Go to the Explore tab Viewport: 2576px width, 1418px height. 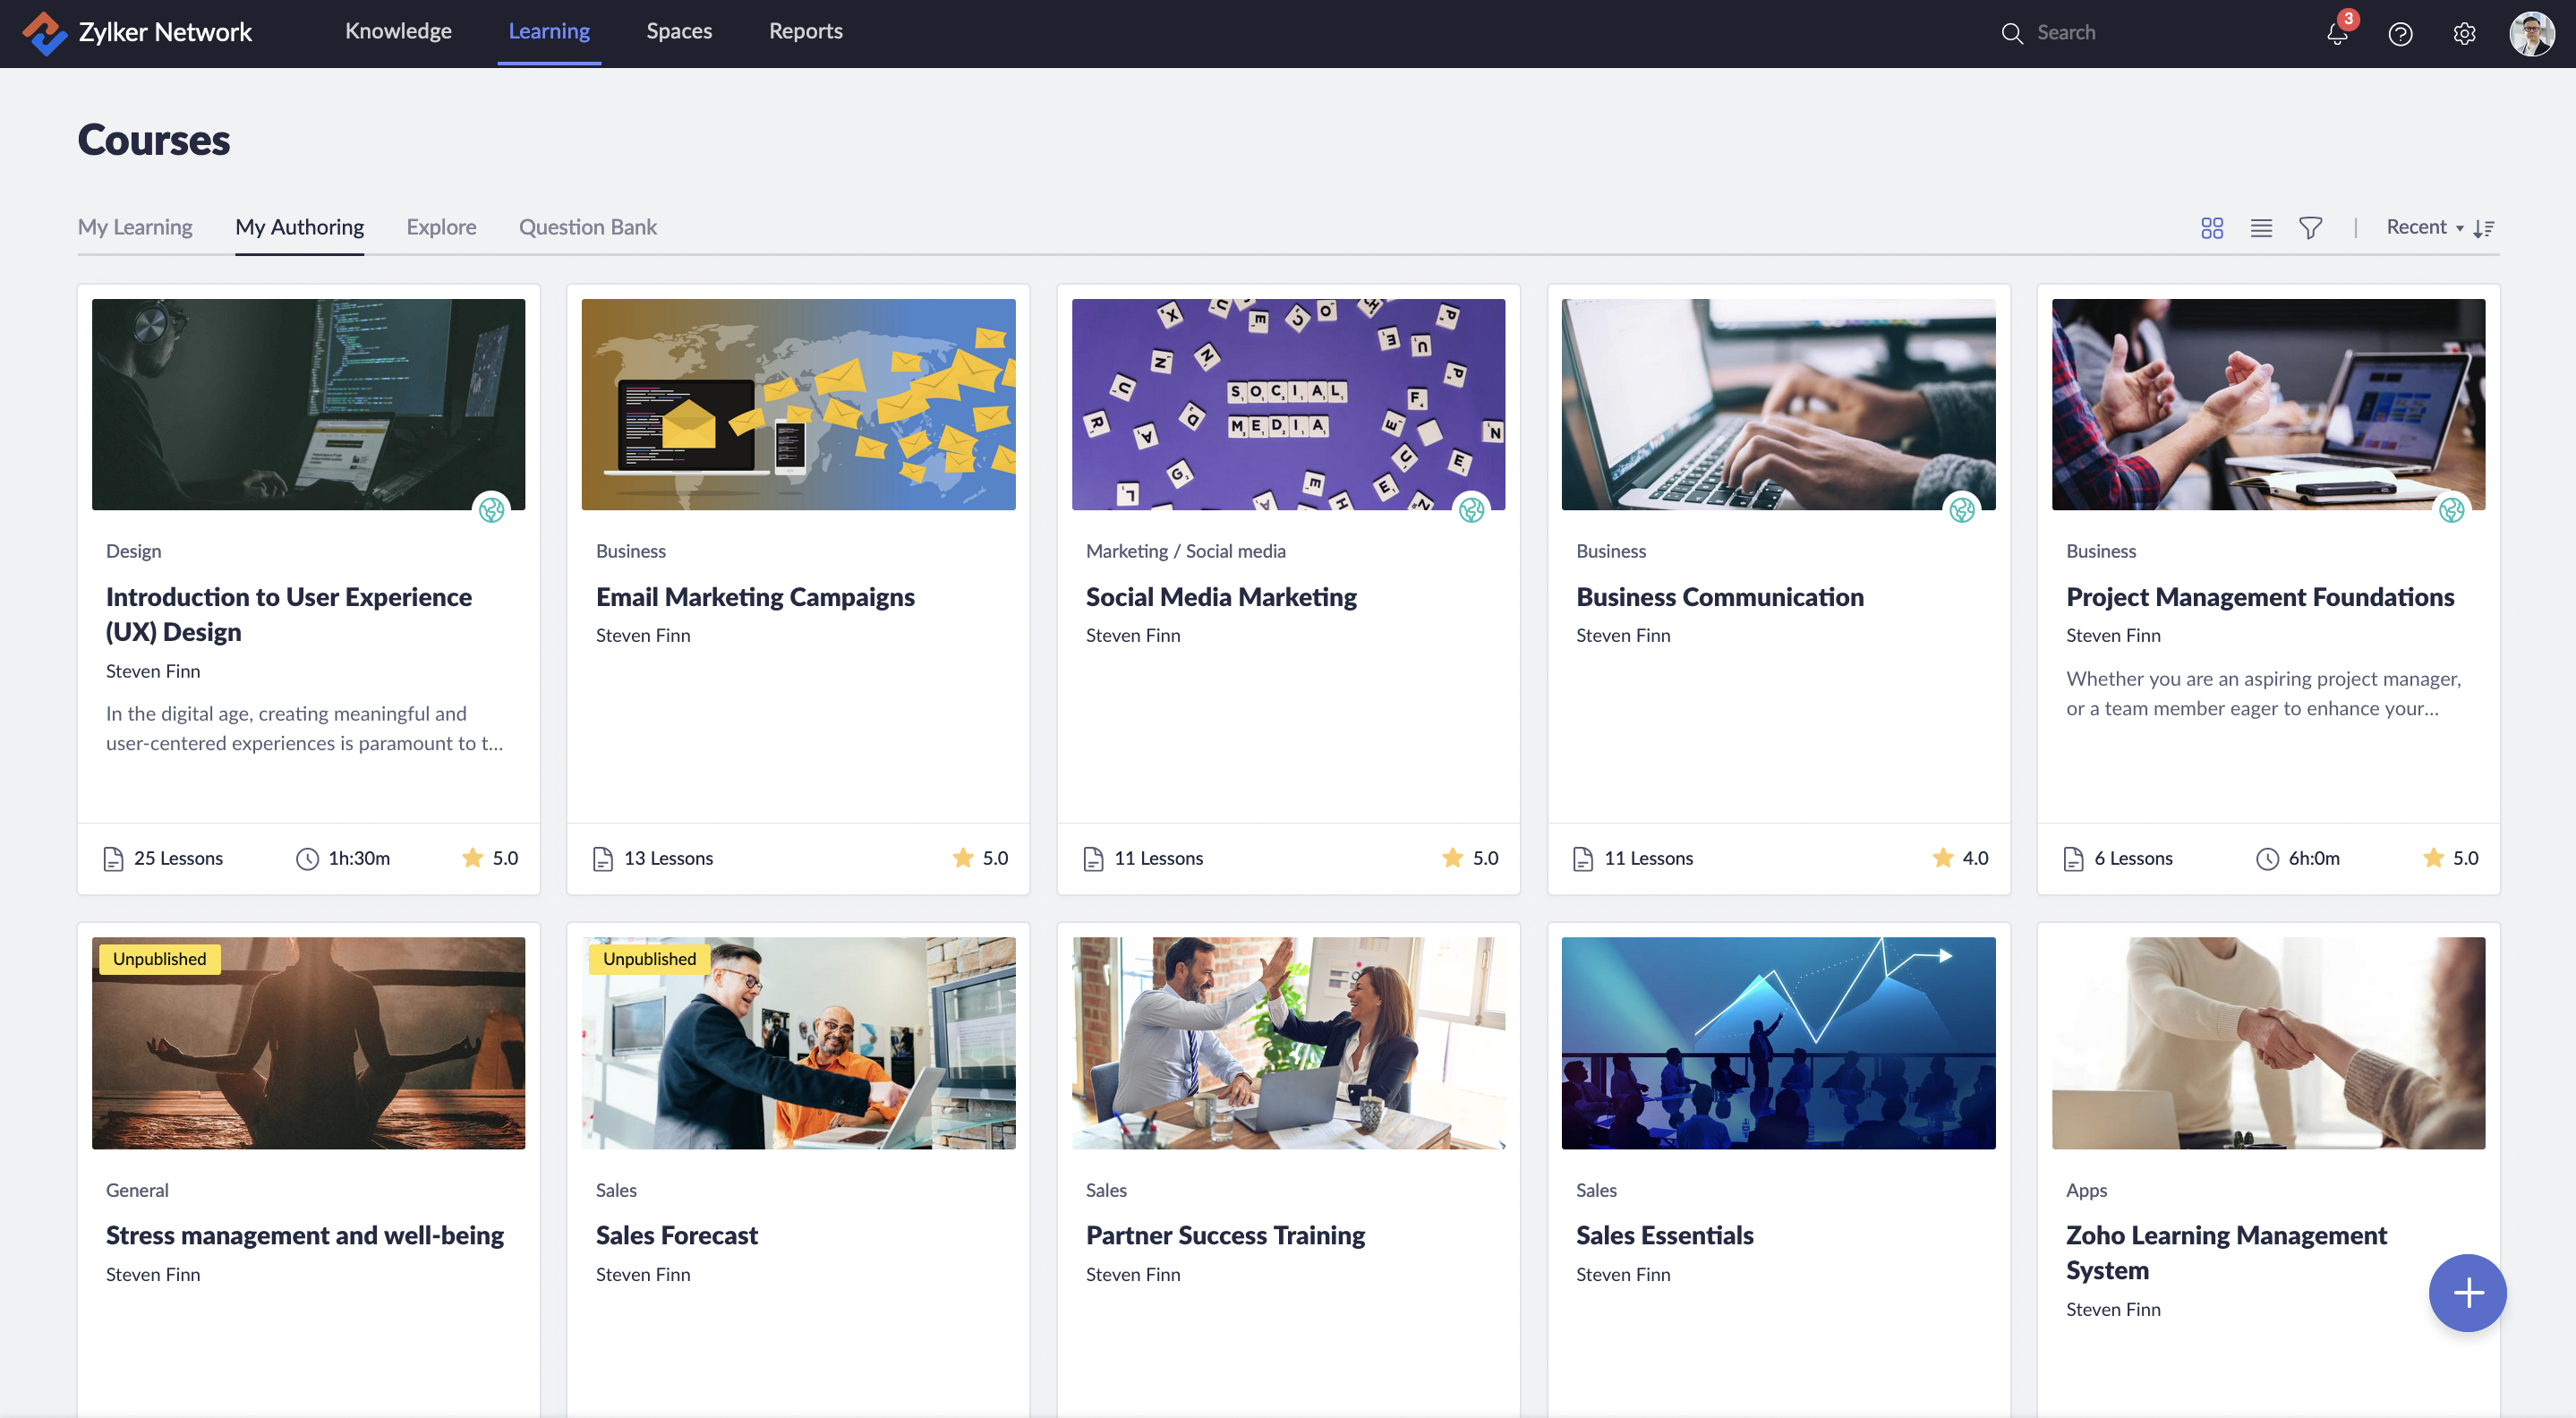441,227
